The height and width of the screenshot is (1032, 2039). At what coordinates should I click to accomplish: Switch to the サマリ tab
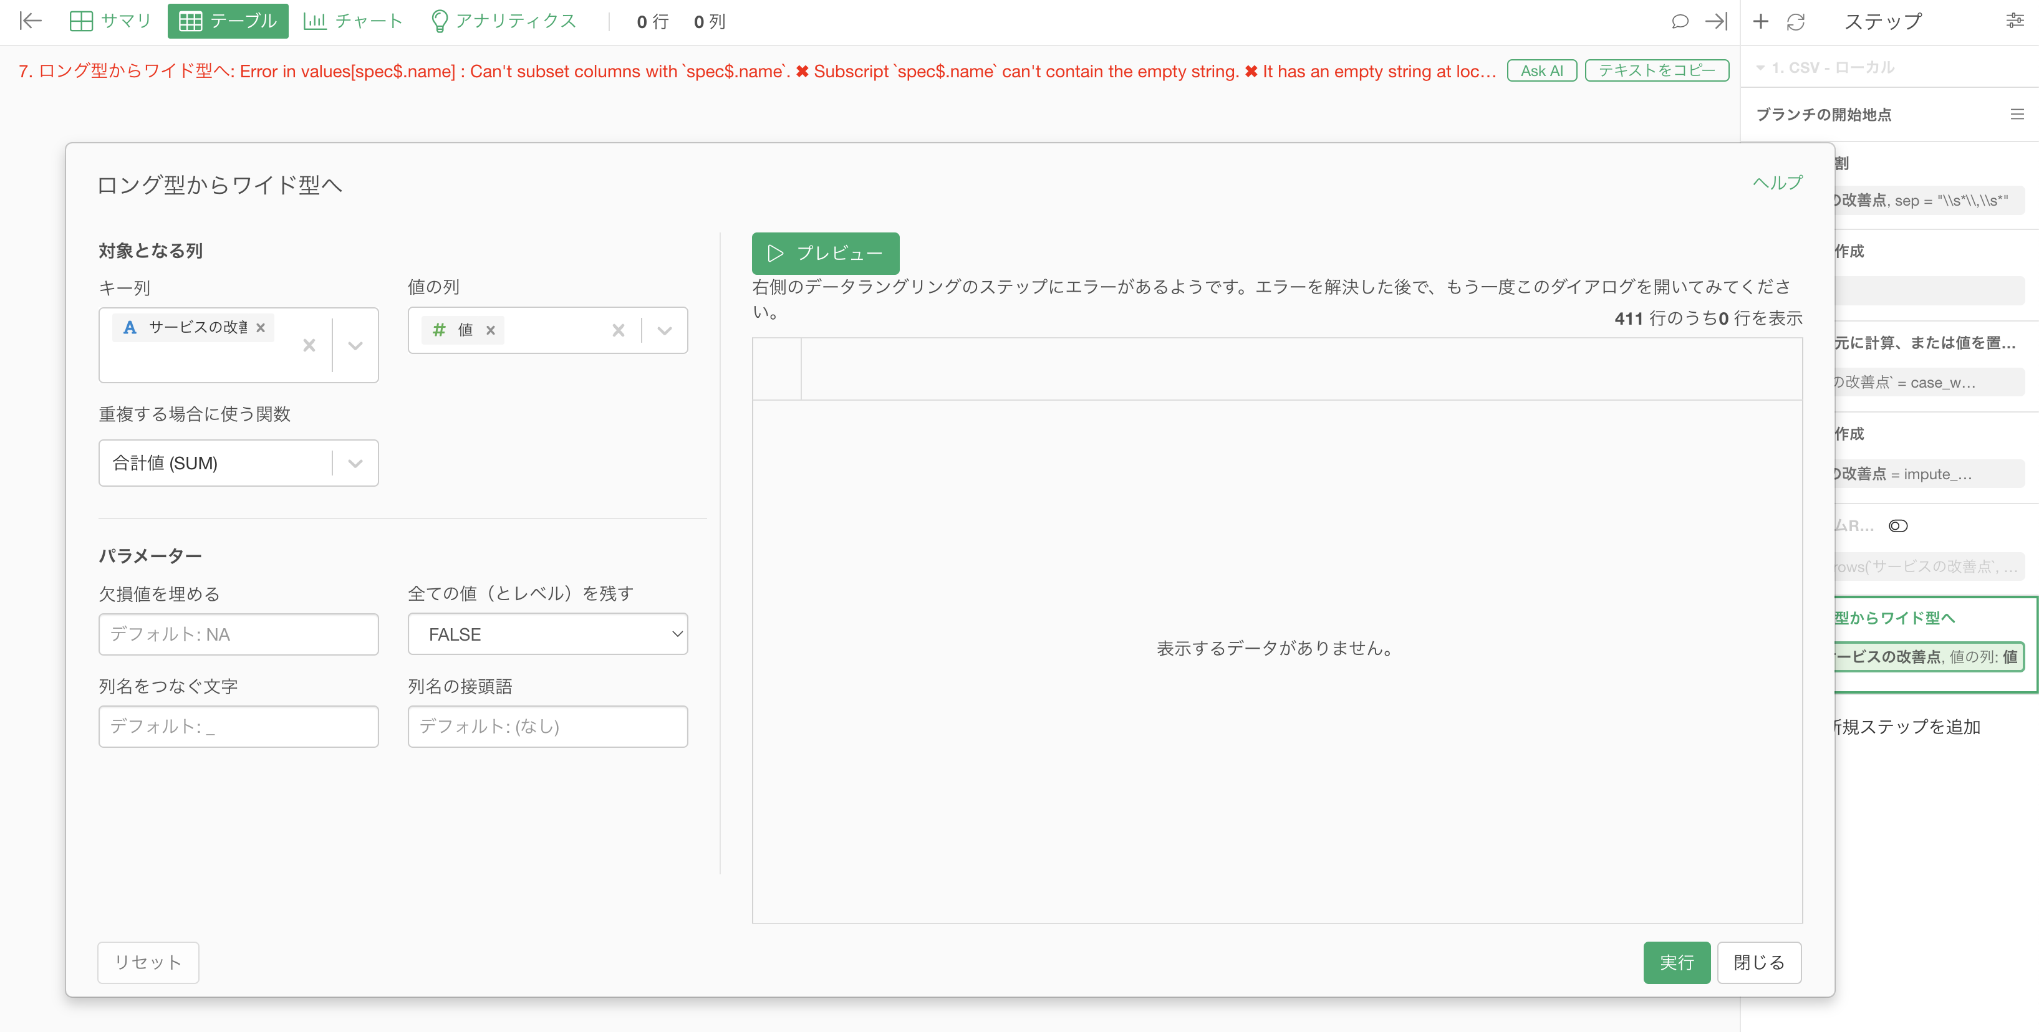pyautogui.click(x=110, y=21)
